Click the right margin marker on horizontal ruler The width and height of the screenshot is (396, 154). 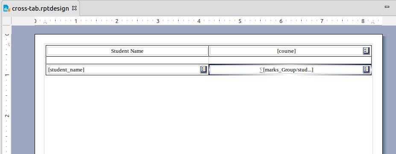373,23
